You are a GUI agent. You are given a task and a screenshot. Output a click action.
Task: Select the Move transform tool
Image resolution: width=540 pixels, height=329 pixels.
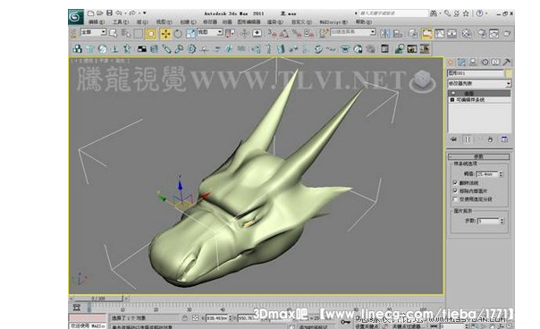(165, 33)
